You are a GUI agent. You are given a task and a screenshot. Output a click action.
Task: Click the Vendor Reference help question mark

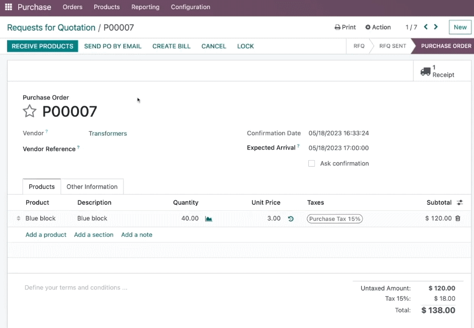pos(78,147)
